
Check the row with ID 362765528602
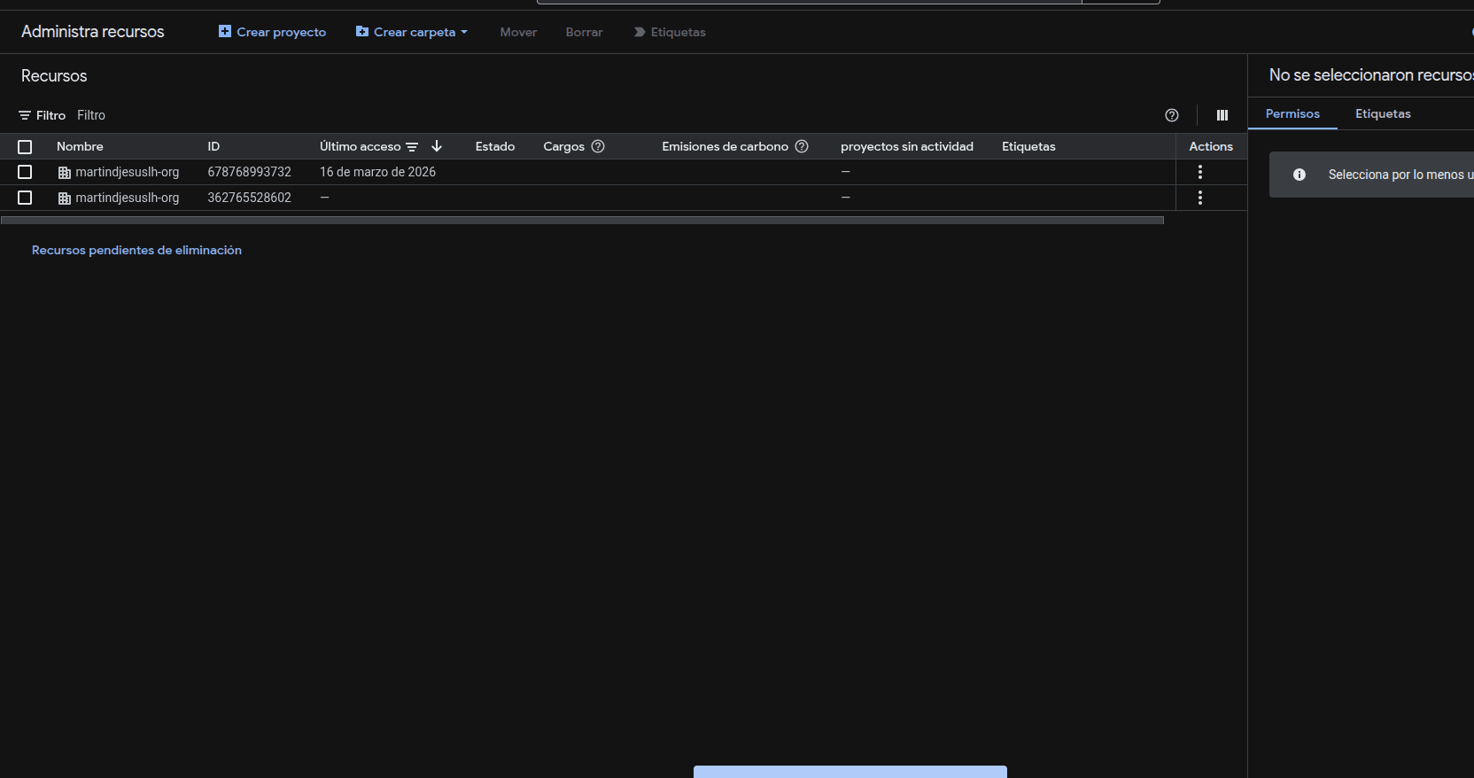[25, 198]
